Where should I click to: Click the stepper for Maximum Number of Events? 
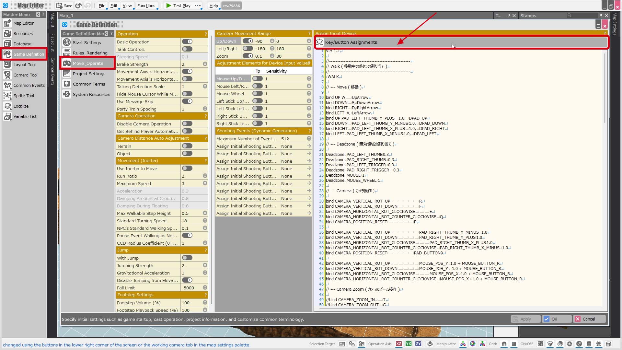(x=309, y=139)
